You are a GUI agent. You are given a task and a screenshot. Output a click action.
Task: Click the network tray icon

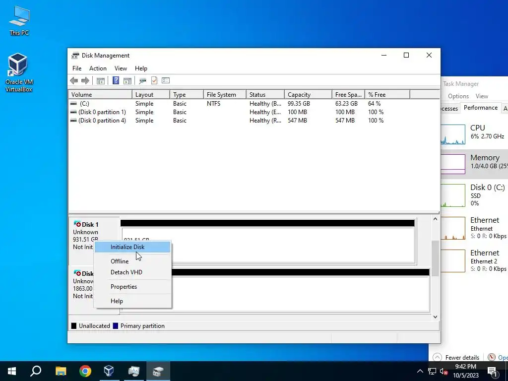click(x=432, y=371)
